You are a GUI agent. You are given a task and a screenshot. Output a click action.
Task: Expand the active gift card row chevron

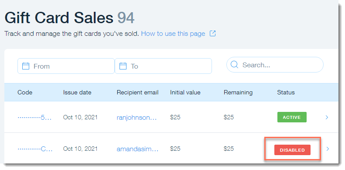(x=327, y=117)
